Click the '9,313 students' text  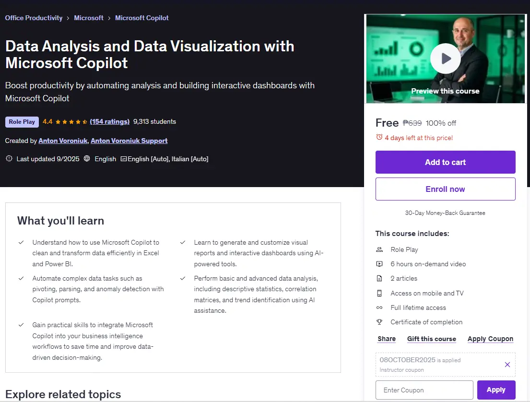(154, 122)
